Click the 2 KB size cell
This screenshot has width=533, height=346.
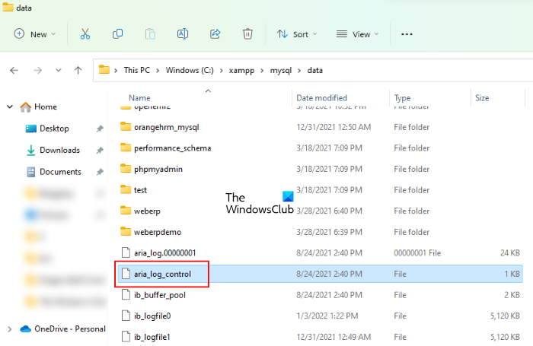tap(512, 295)
